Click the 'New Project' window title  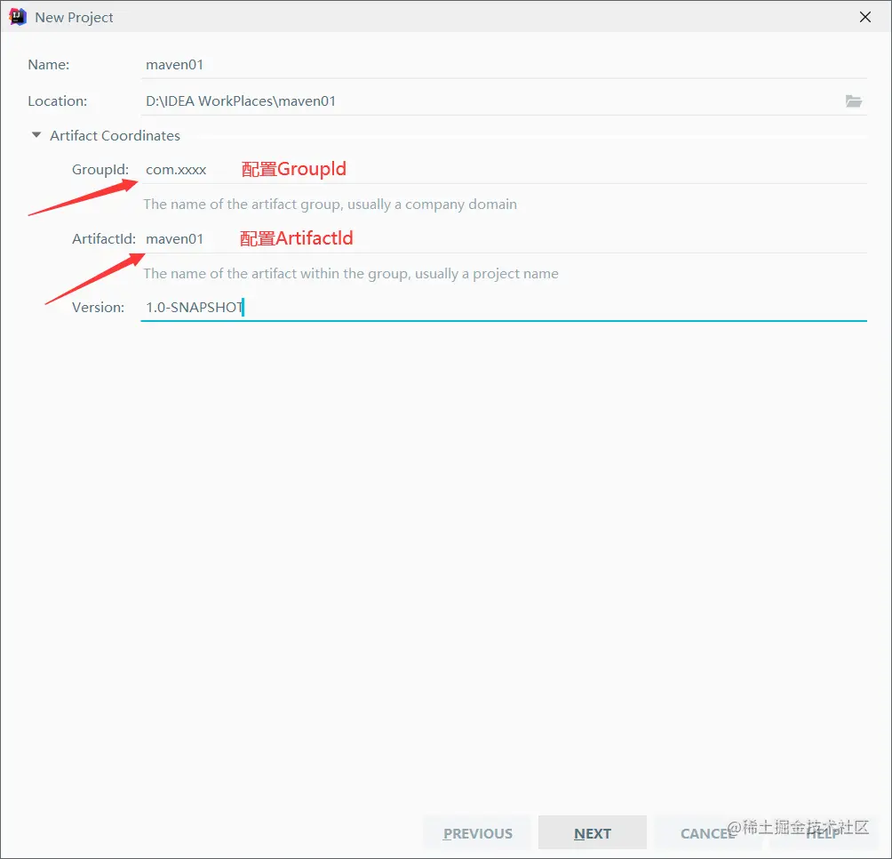click(x=74, y=18)
